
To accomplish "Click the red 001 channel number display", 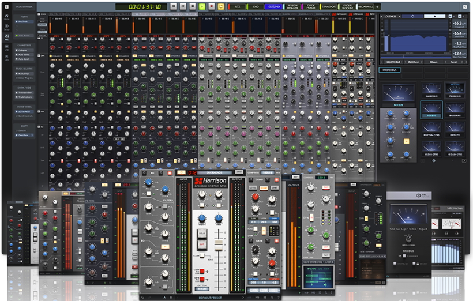I will point(57,36).
